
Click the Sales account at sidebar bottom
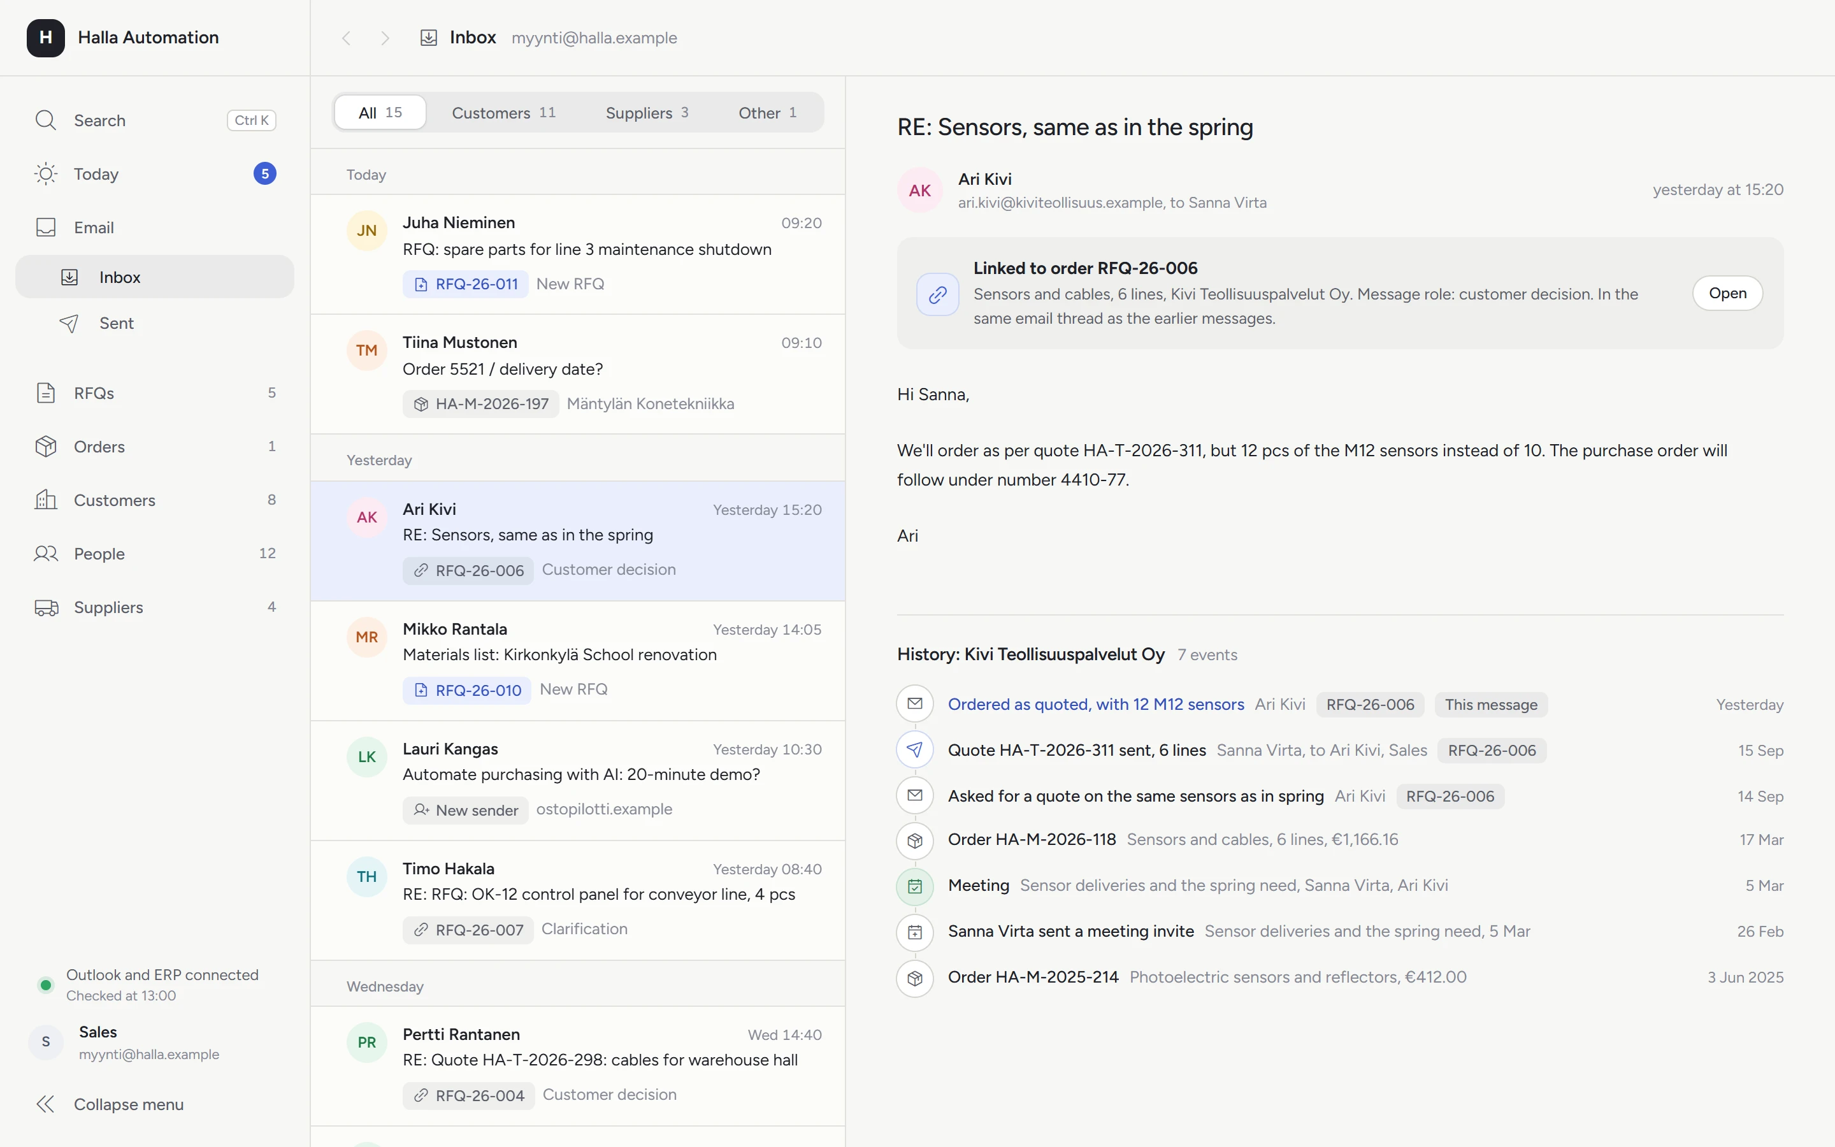155,1042
